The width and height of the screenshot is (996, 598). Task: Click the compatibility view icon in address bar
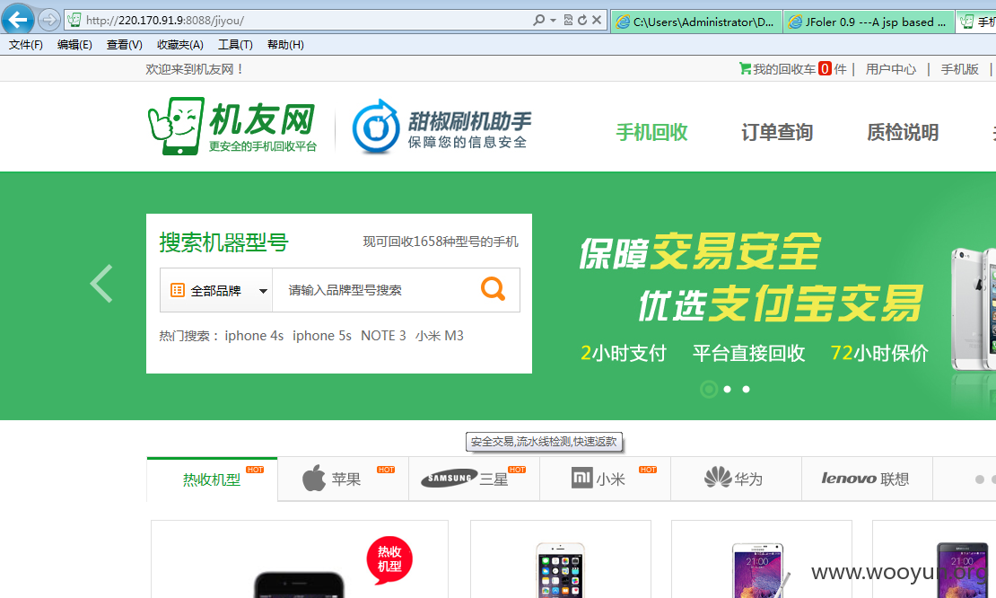pyautogui.click(x=568, y=21)
